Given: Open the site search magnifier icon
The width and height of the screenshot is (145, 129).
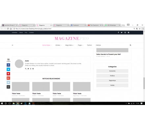Looking at the screenshot, I should tap(130, 45).
